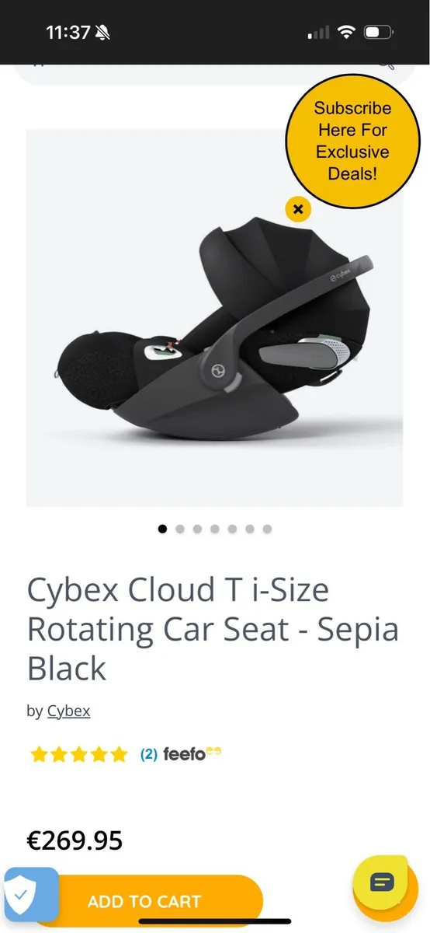Close the subscribe deals popup bubble
The width and height of the screenshot is (430, 933).
coord(298,208)
